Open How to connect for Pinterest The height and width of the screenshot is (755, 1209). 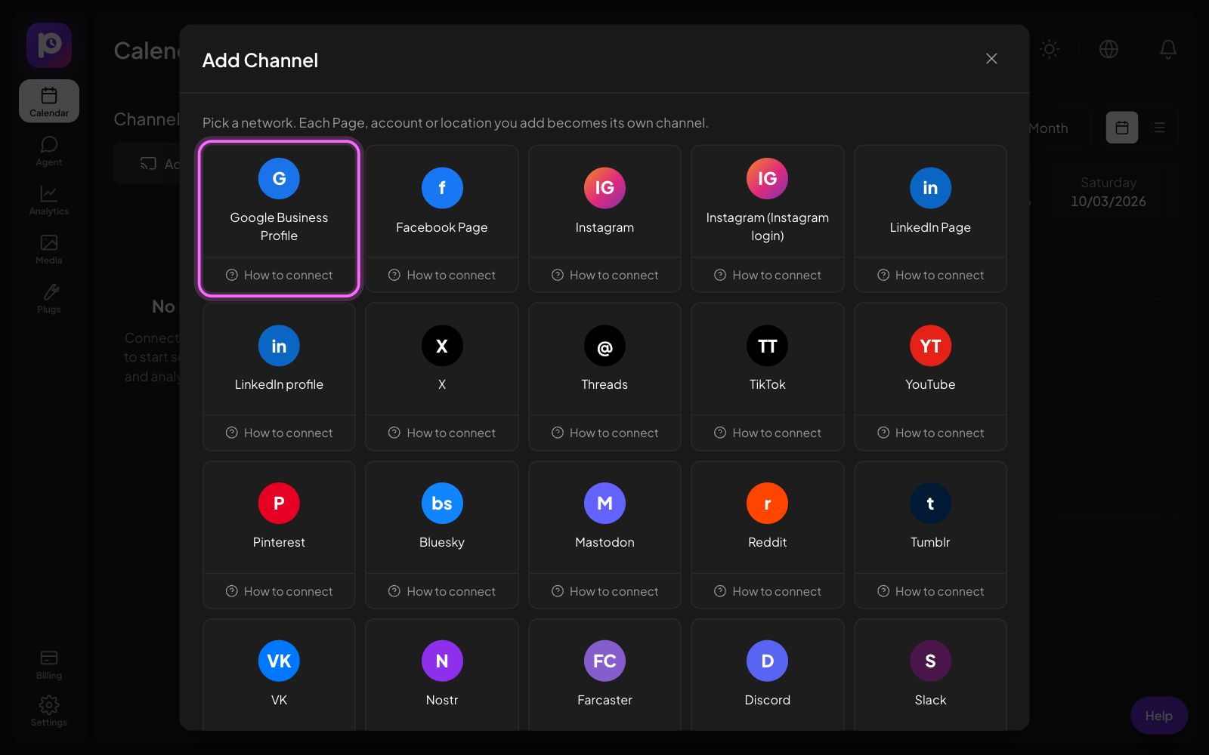click(279, 591)
